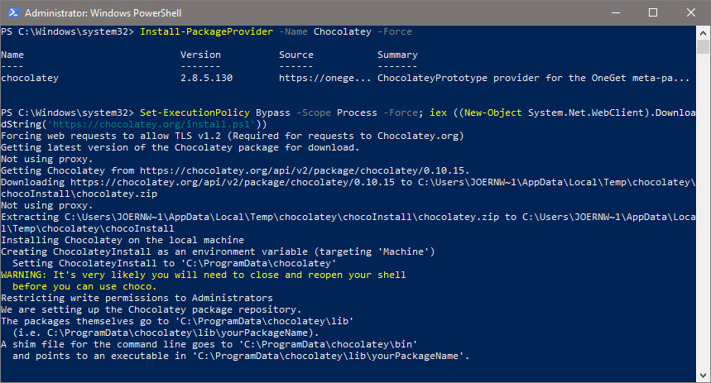Click the version number 2.8.5.130
The image size is (711, 383).
click(x=209, y=79)
